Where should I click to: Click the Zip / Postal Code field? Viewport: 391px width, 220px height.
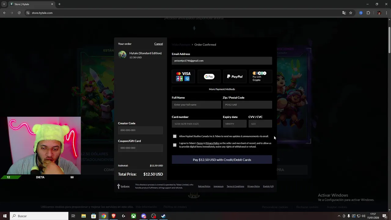point(247,105)
